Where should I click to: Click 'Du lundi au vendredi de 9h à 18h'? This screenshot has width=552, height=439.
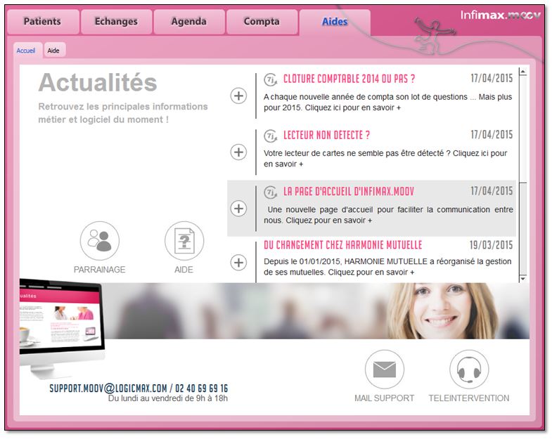(168, 398)
